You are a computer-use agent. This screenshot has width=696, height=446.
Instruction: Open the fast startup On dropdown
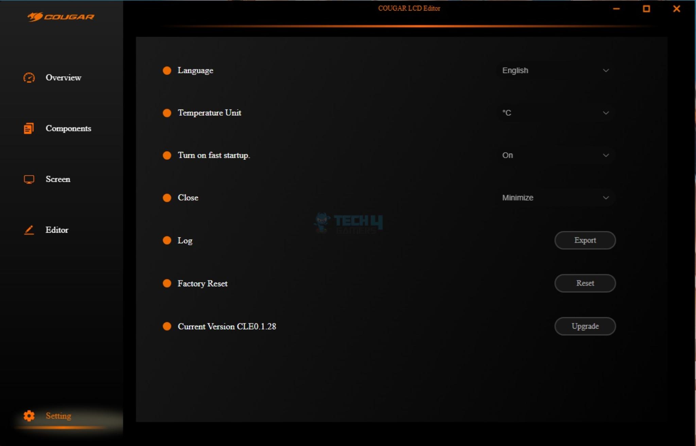coord(555,155)
